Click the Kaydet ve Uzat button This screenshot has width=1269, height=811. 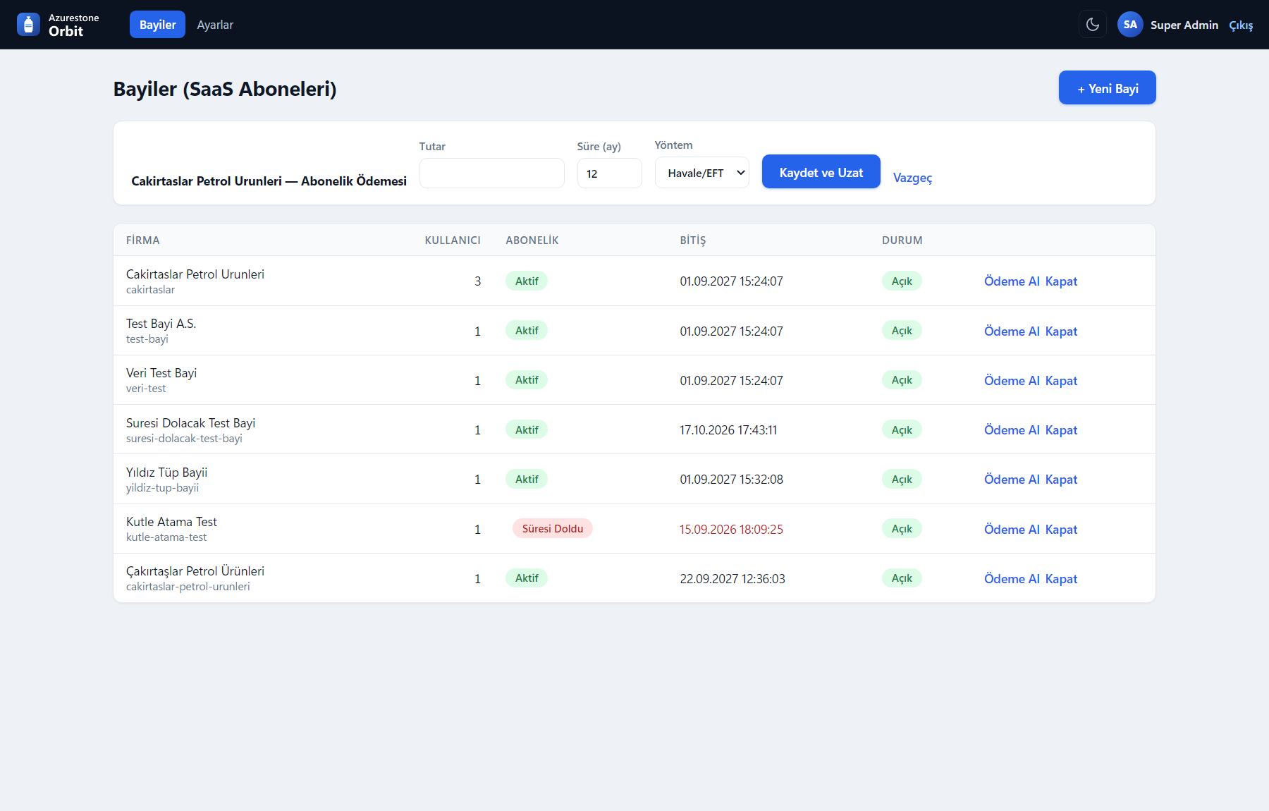(x=821, y=172)
